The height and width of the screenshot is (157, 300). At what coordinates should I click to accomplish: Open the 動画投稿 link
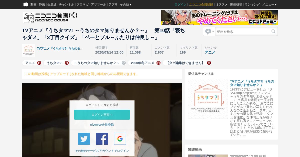coord(236,4)
